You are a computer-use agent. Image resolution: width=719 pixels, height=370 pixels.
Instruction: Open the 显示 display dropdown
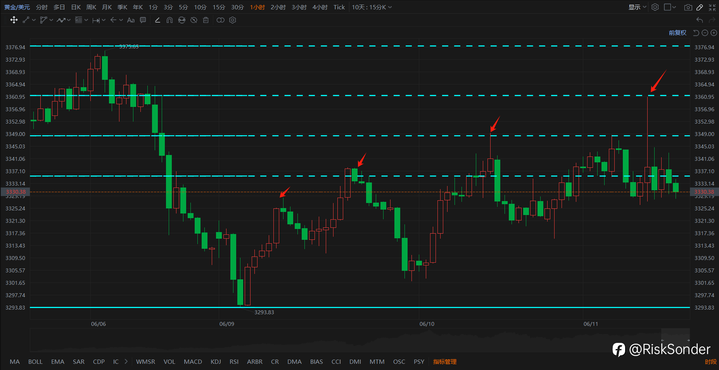[638, 7]
